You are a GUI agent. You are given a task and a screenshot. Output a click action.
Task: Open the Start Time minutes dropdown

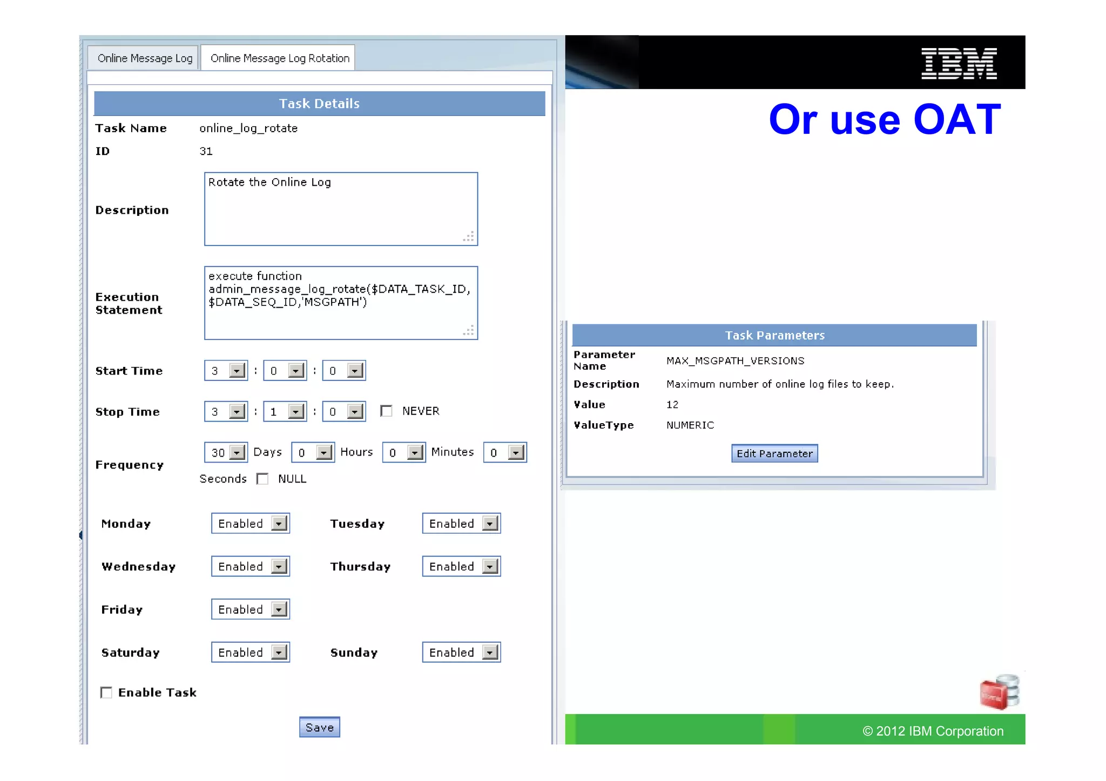click(285, 371)
